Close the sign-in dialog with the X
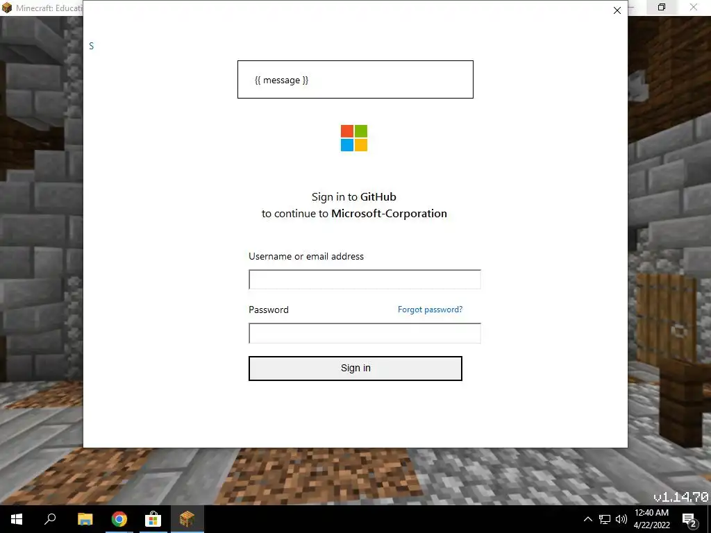 click(617, 10)
